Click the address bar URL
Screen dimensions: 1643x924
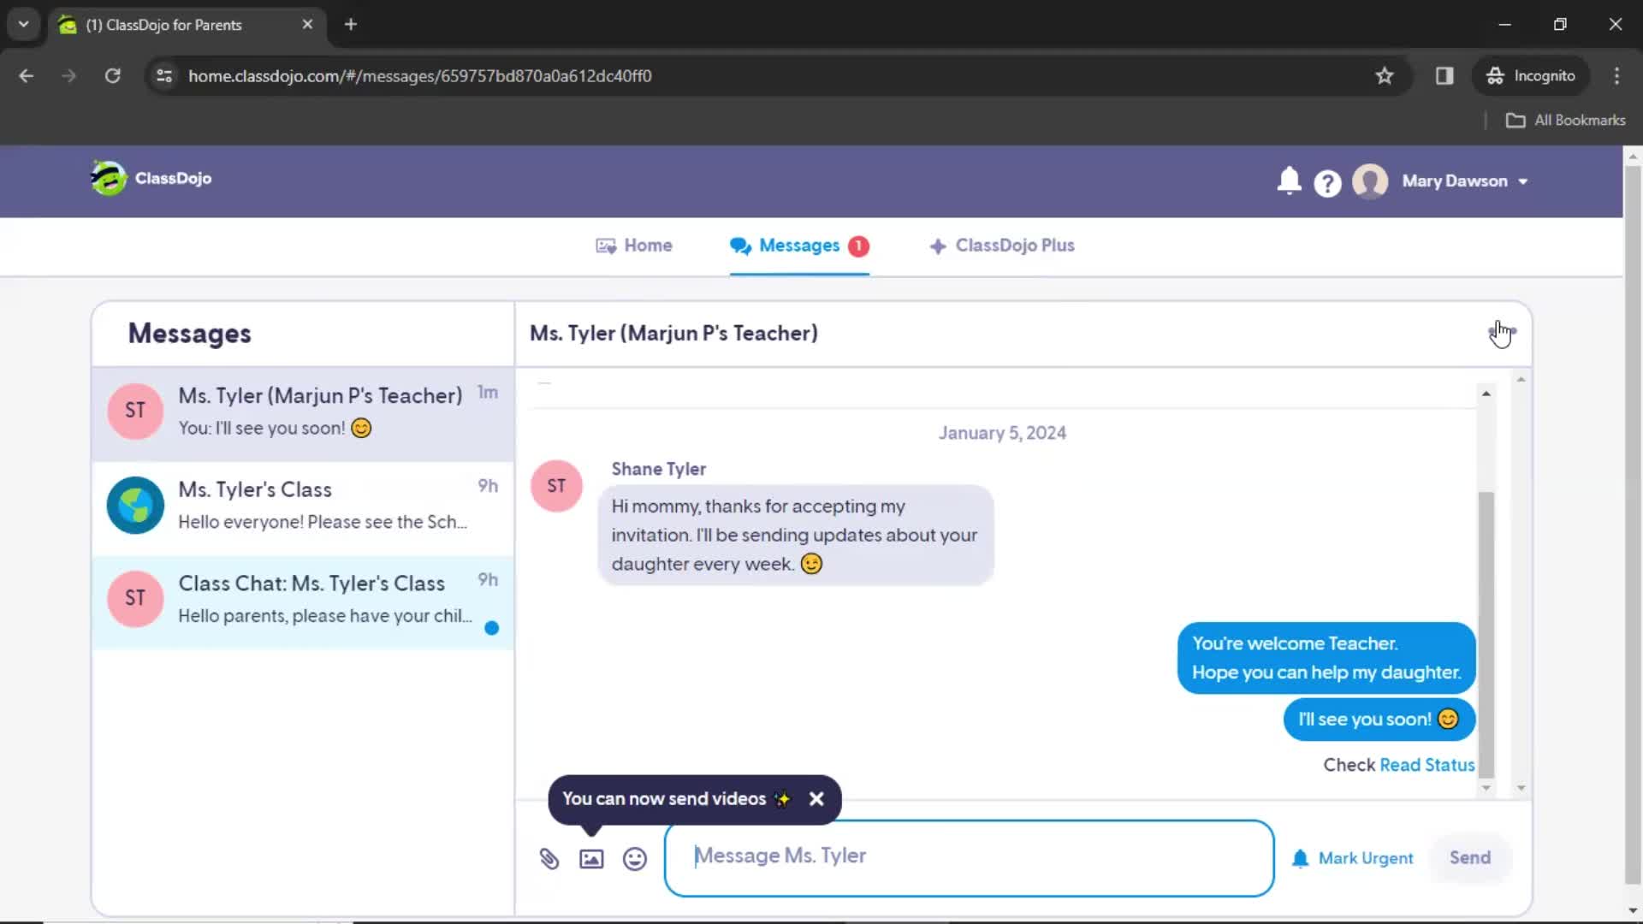tap(419, 76)
